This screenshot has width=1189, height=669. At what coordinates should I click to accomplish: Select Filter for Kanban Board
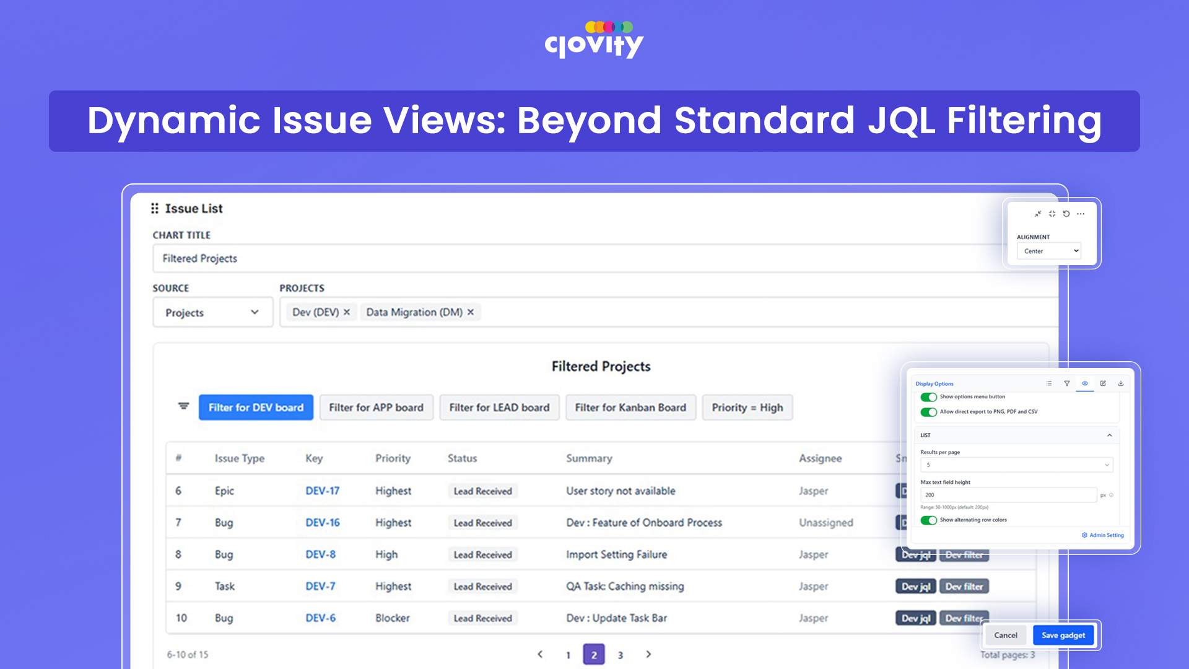630,408
